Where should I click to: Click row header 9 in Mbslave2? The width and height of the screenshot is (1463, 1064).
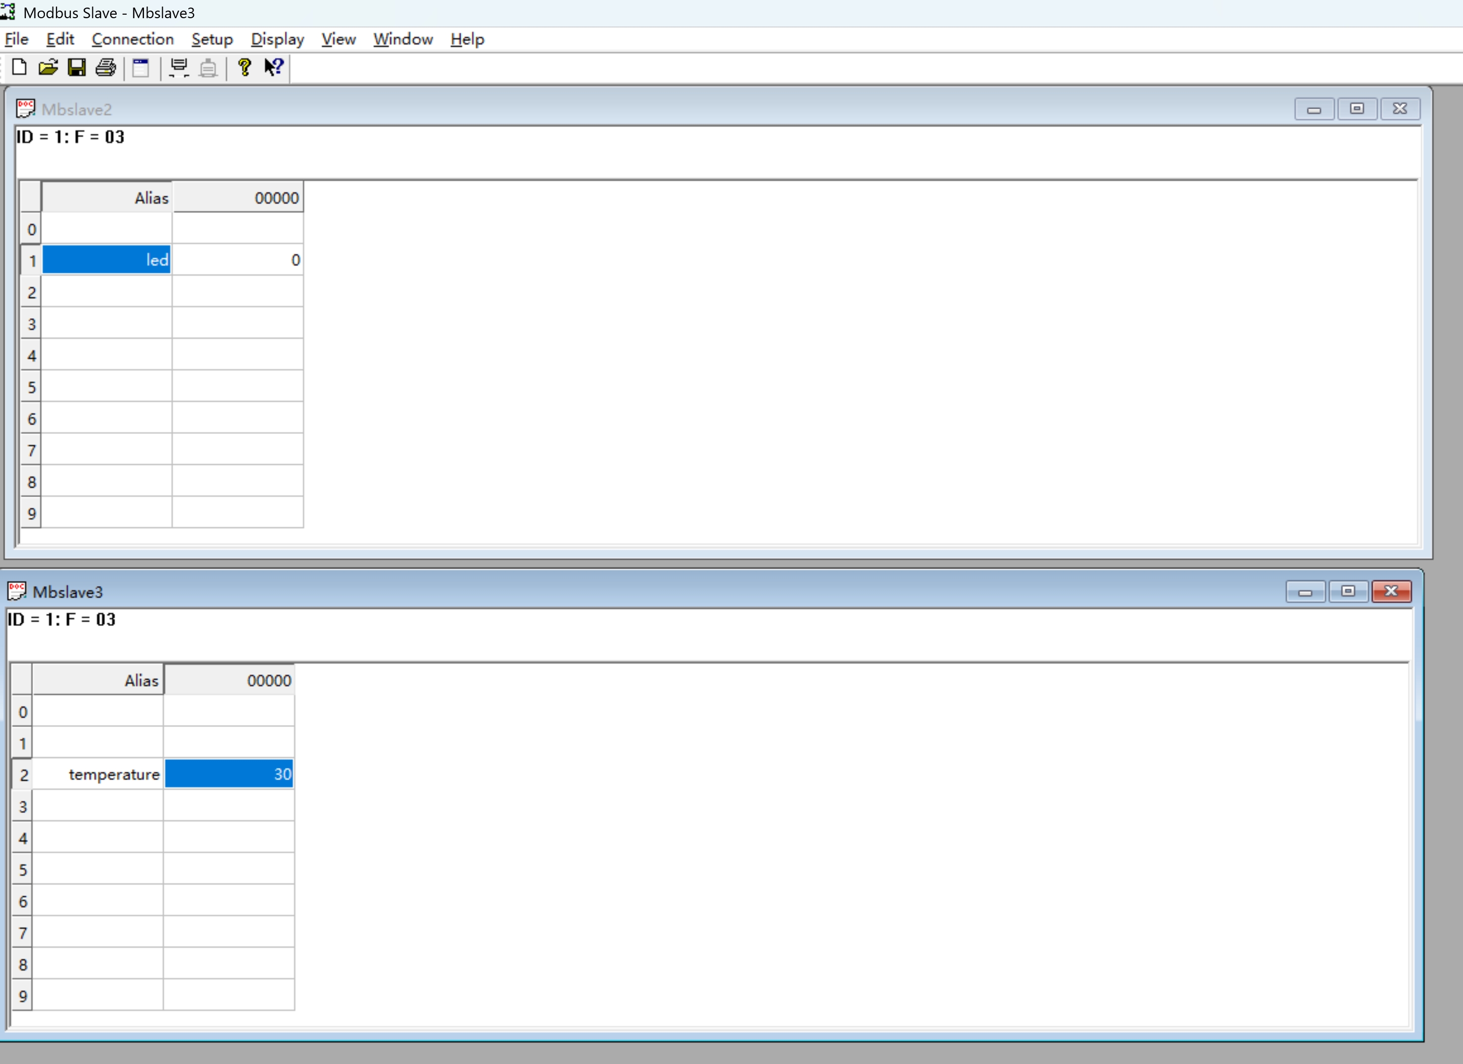[31, 513]
